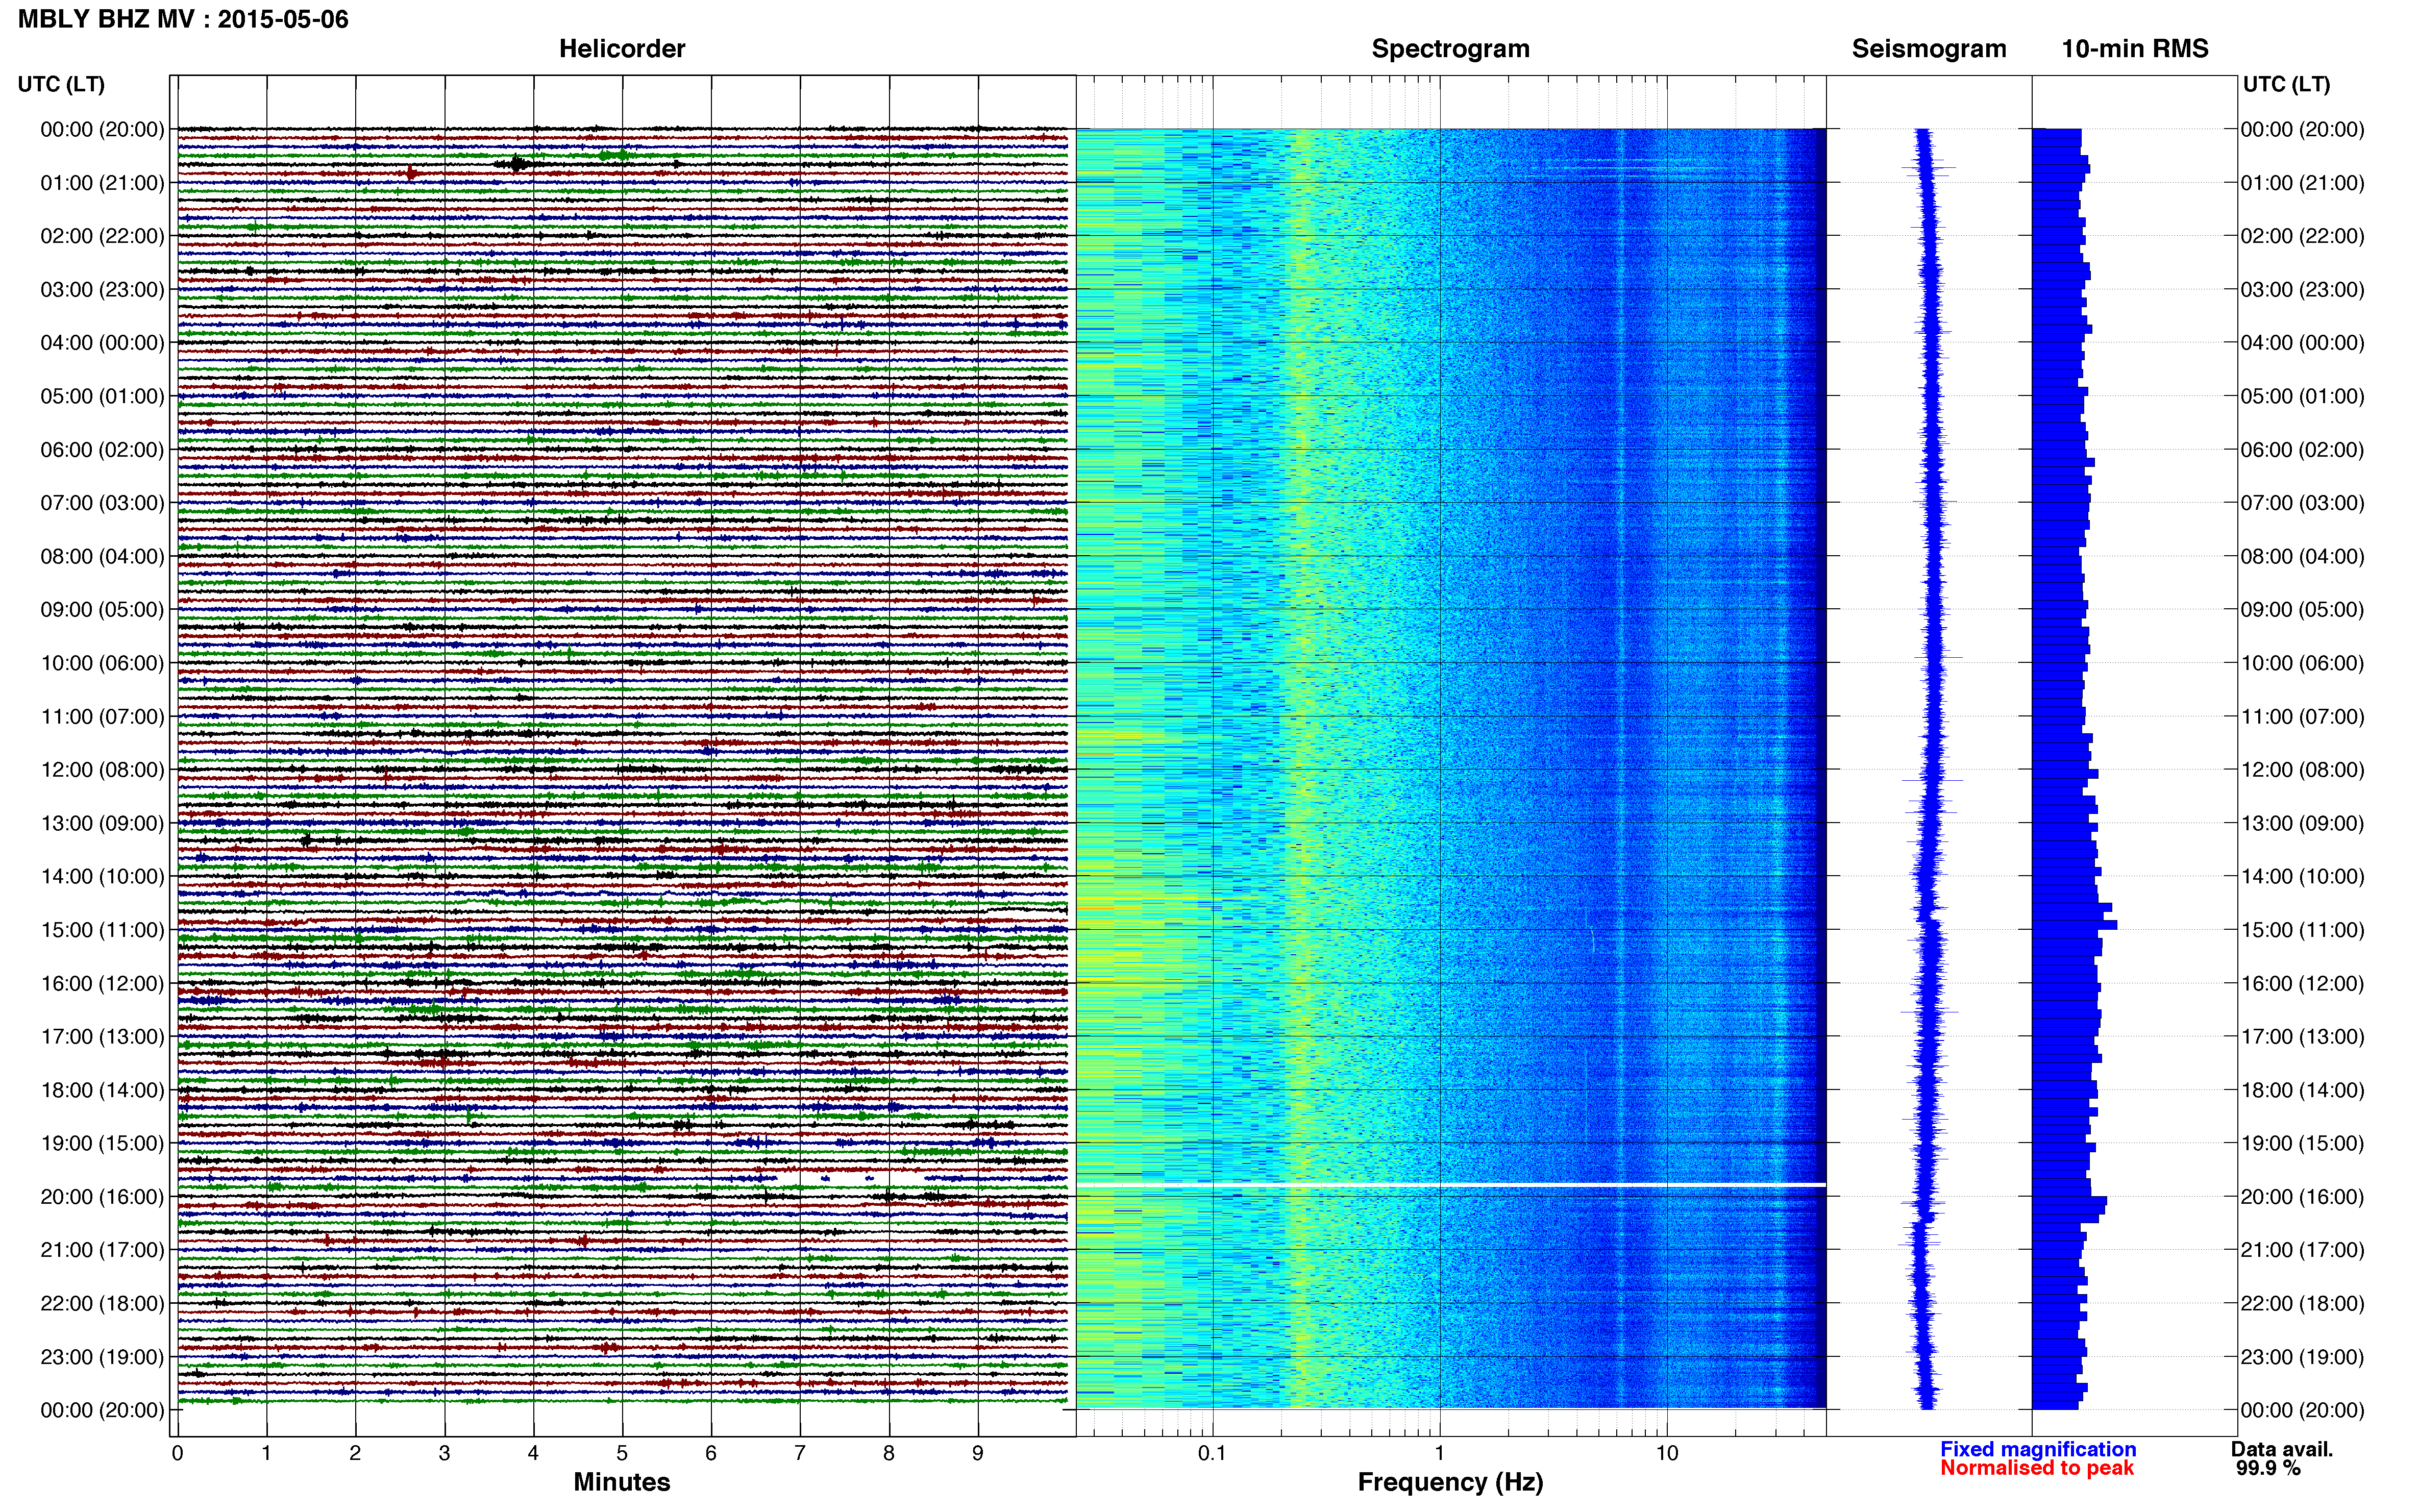Click the 'Minutes' x-axis label

point(622,1482)
